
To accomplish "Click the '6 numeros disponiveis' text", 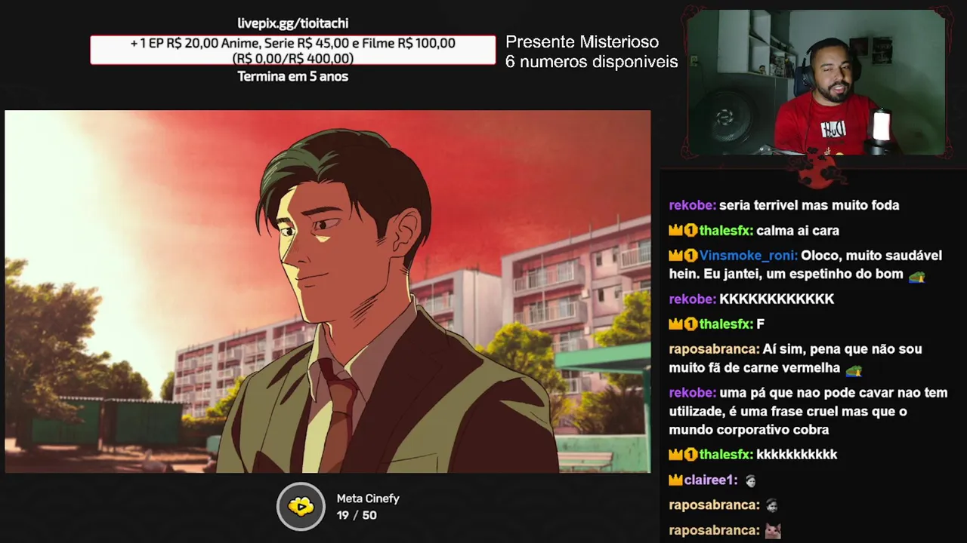I will [x=592, y=62].
